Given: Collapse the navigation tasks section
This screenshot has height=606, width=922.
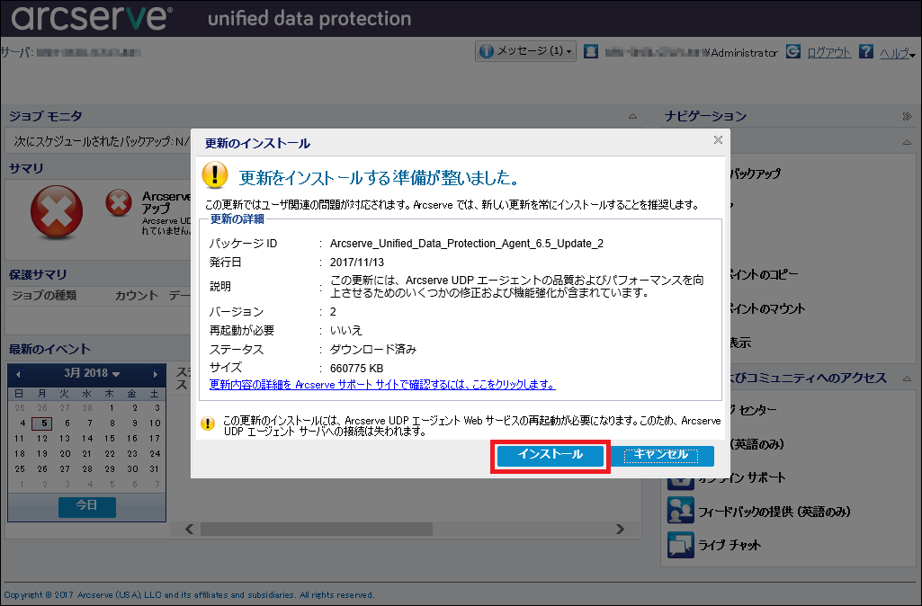Looking at the screenshot, I should coord(908,142).
